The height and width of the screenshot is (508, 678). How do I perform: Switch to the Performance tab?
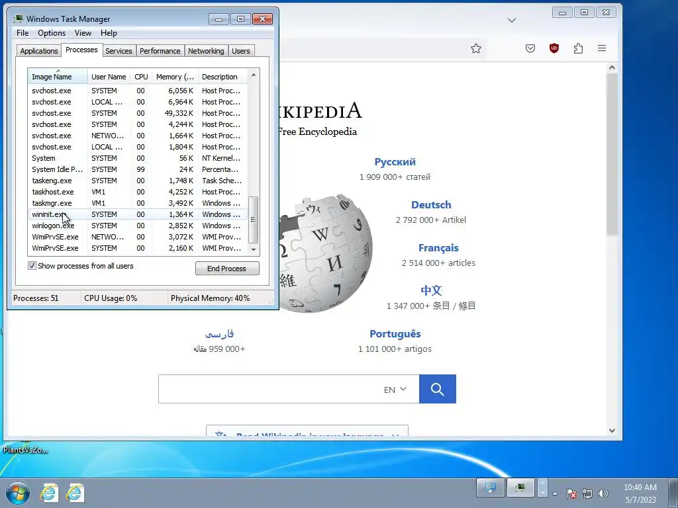point(160,50)
